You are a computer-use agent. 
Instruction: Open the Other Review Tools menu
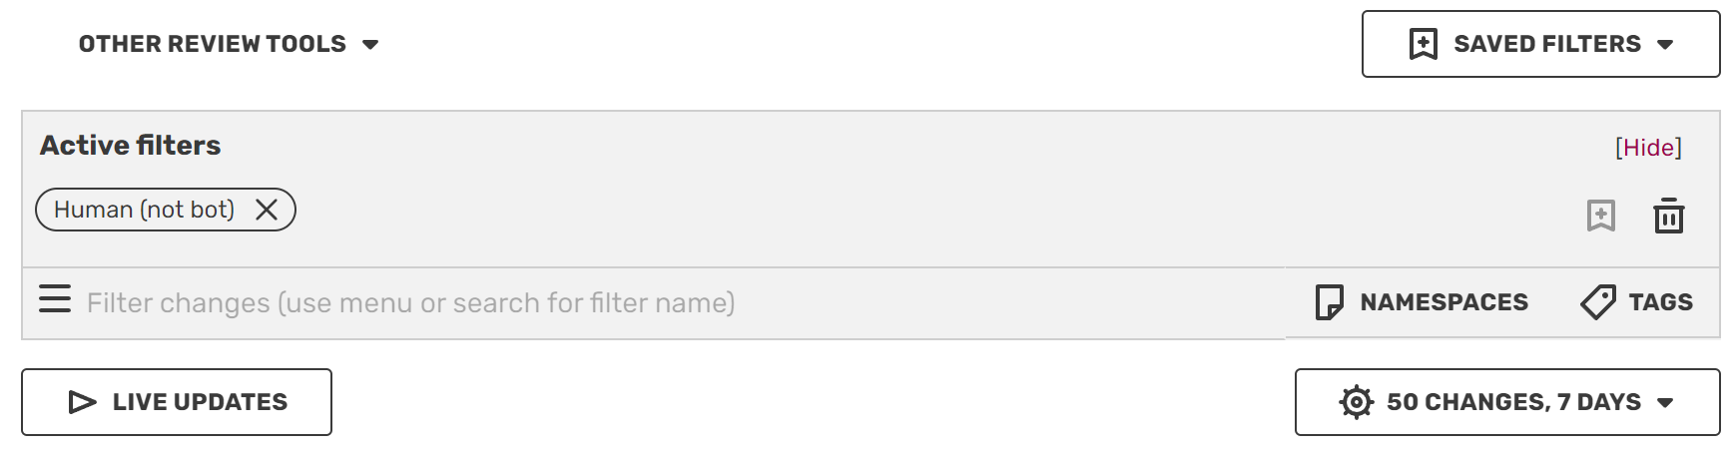click(212, 44)
